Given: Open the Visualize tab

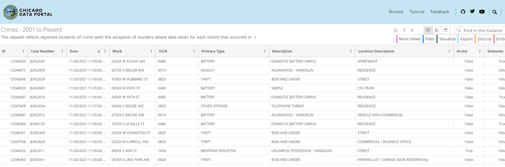Looking at the screenshot, I should (447, 39).
